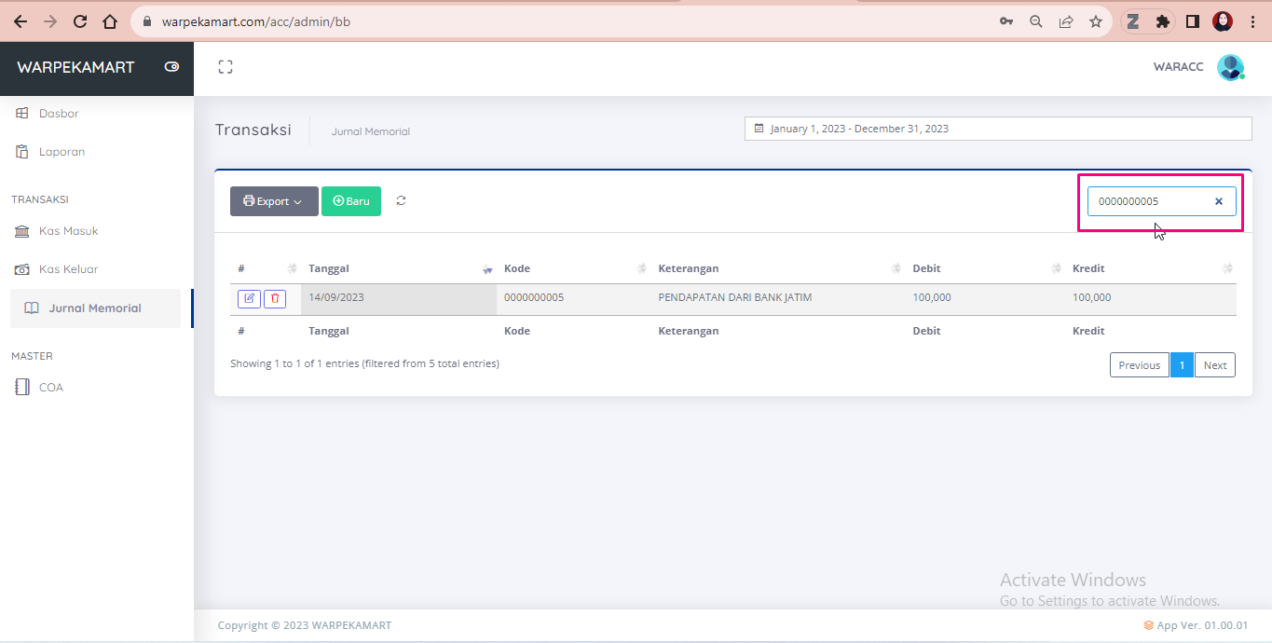The width and height of the screenshot is (1272, 643).
Task: Click the address bar URL
Action: [x=256, y=21]
